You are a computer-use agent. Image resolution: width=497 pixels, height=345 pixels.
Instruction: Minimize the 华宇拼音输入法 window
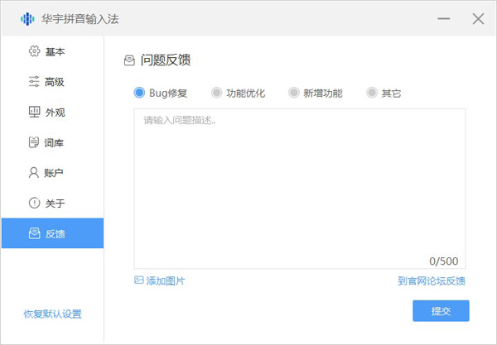coord(444,19)
